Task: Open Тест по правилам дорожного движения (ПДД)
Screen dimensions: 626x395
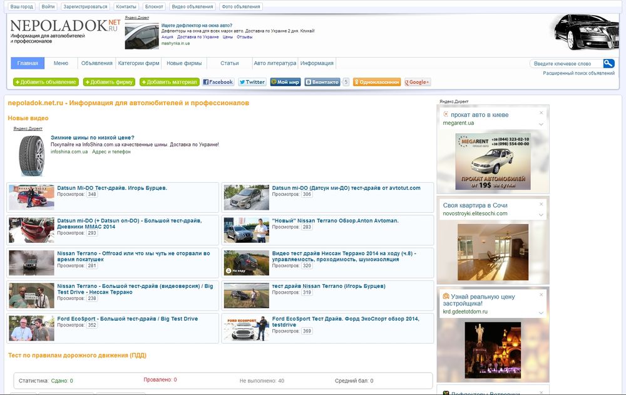Action: pos(77,356)
